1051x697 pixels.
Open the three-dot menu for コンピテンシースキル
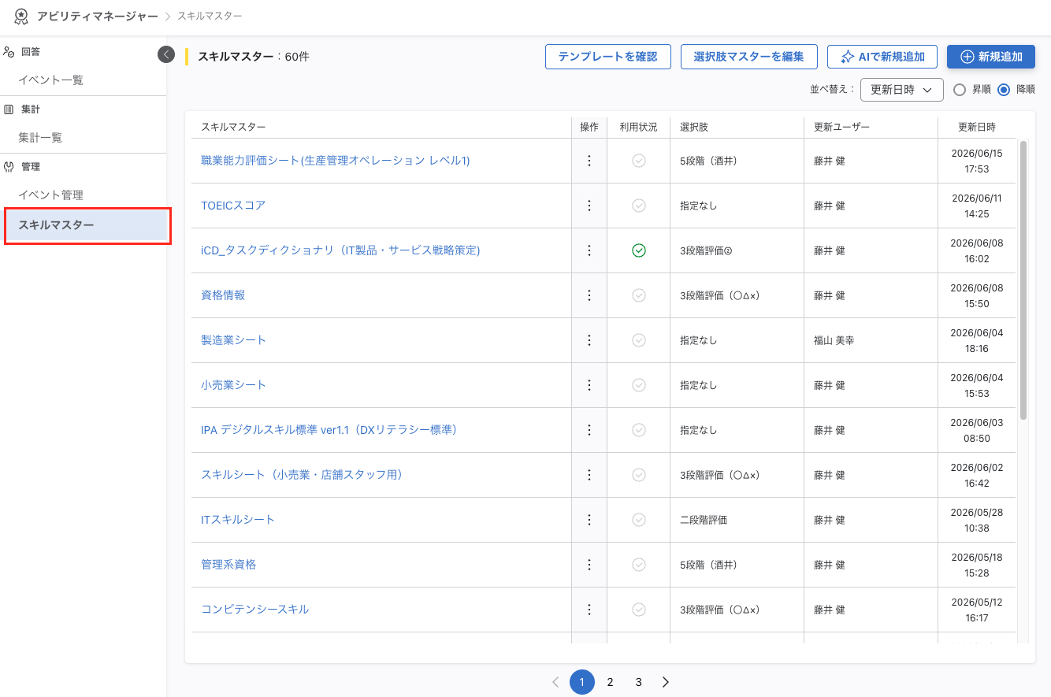[x=589, y=610]
